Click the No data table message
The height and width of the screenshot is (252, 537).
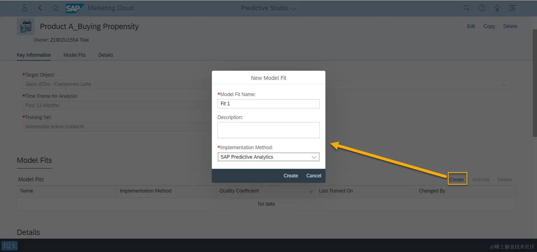[x=266, y=204]
